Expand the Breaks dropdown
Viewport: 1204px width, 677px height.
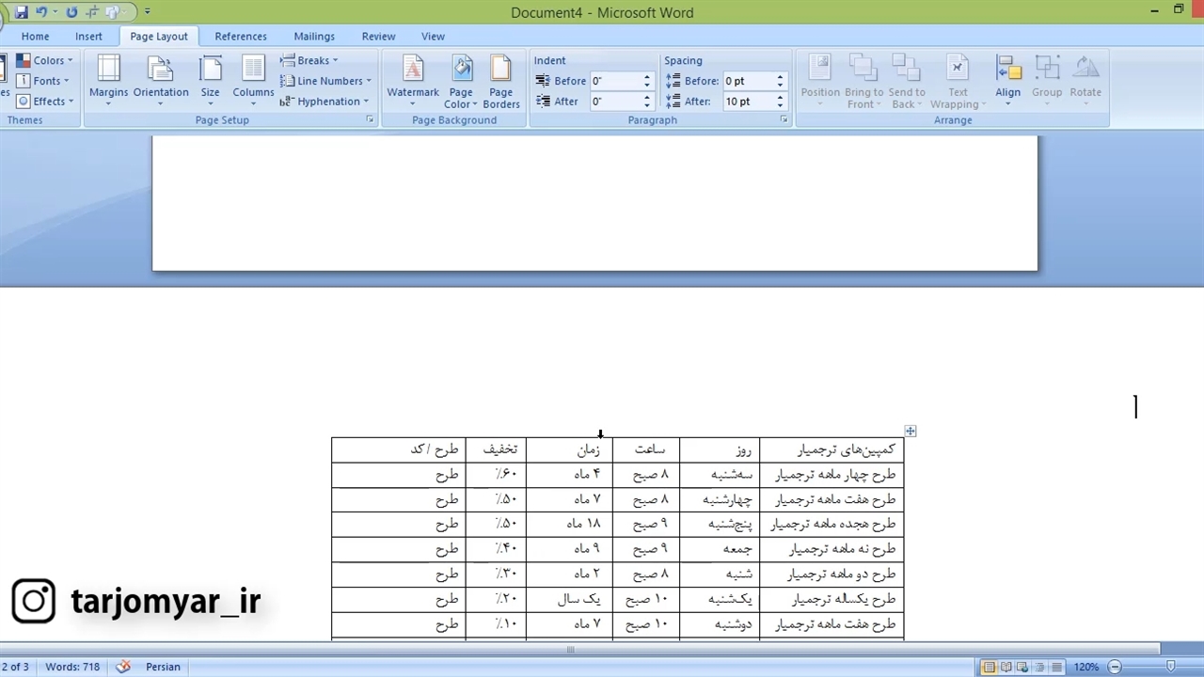(x=309, y=60)
